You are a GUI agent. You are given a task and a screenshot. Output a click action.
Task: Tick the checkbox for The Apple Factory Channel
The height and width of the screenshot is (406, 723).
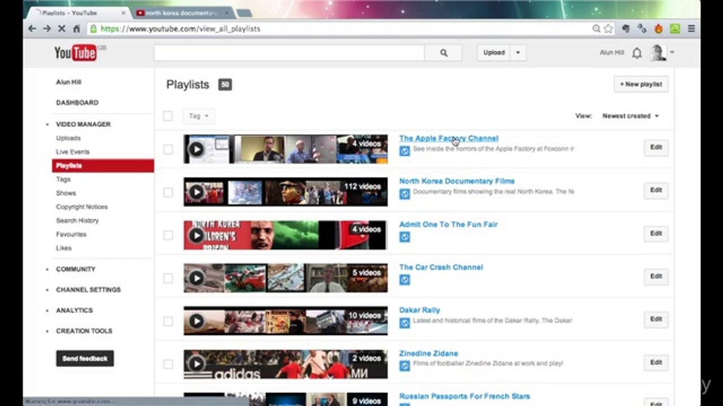168,149
